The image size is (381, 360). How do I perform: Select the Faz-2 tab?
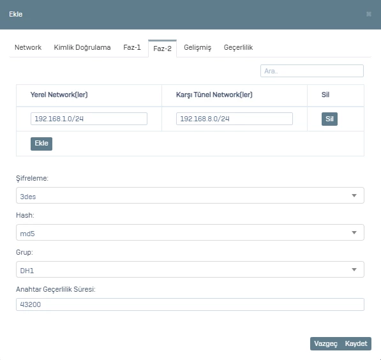[162, 49]
